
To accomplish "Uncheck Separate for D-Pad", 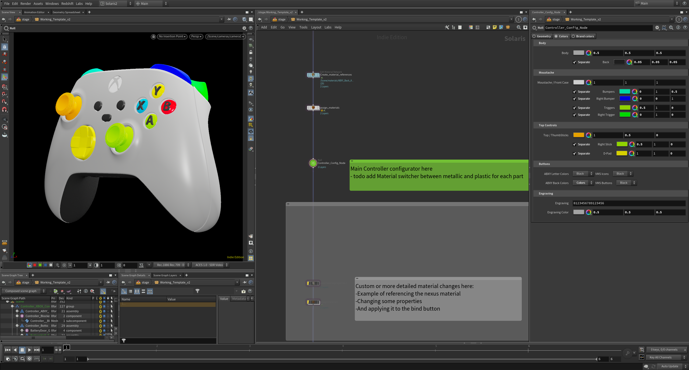I will pos(575,154).
